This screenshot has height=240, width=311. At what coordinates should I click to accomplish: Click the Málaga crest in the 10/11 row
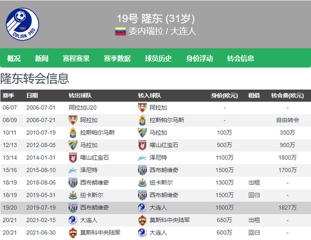[x=142, y=133]
